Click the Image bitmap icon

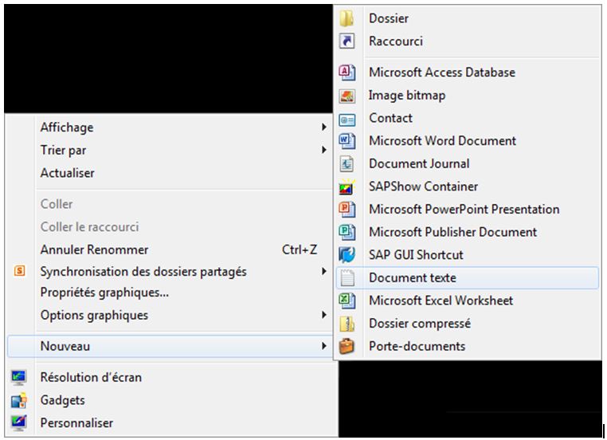point(347,96)
